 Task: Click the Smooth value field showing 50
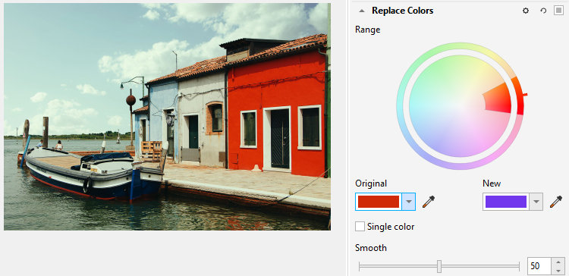coord(539,266)
